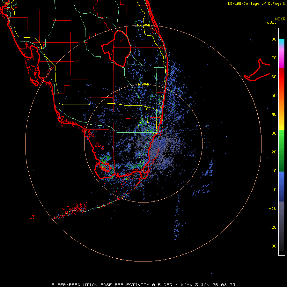Click the SUPER-RESOLUTION BASE REFLECTIVITY caption text
287x287 pixels.
click(100, 285)
